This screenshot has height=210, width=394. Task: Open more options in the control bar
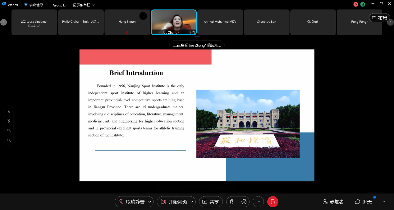(x=258, y=202)
